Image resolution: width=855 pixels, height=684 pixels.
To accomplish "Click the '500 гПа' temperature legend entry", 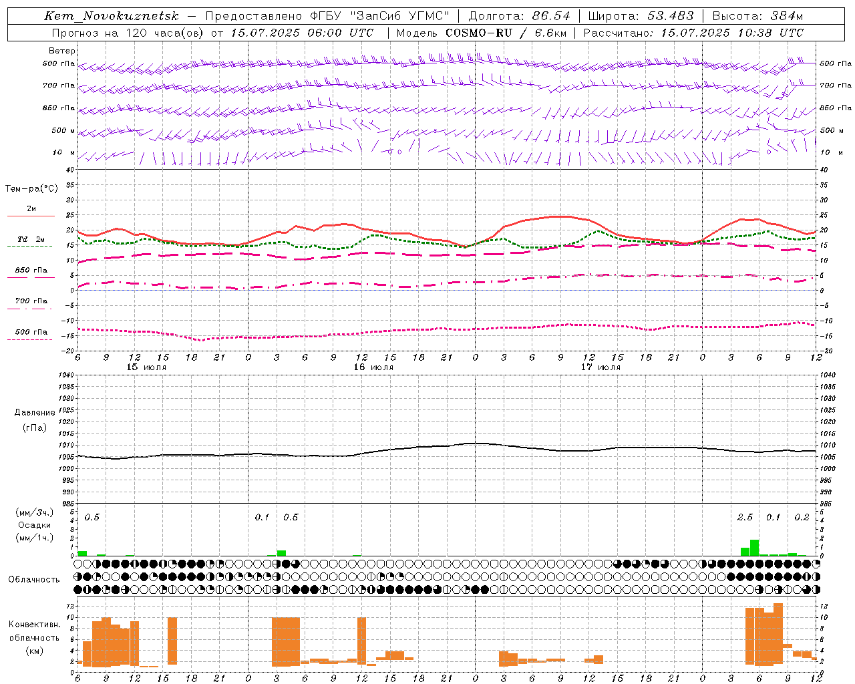I will click(x=31, y=332).
